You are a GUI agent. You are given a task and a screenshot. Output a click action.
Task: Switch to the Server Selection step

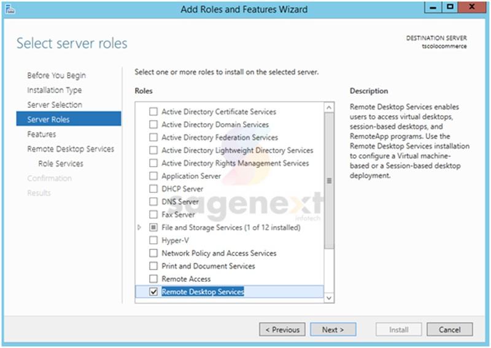55,105
